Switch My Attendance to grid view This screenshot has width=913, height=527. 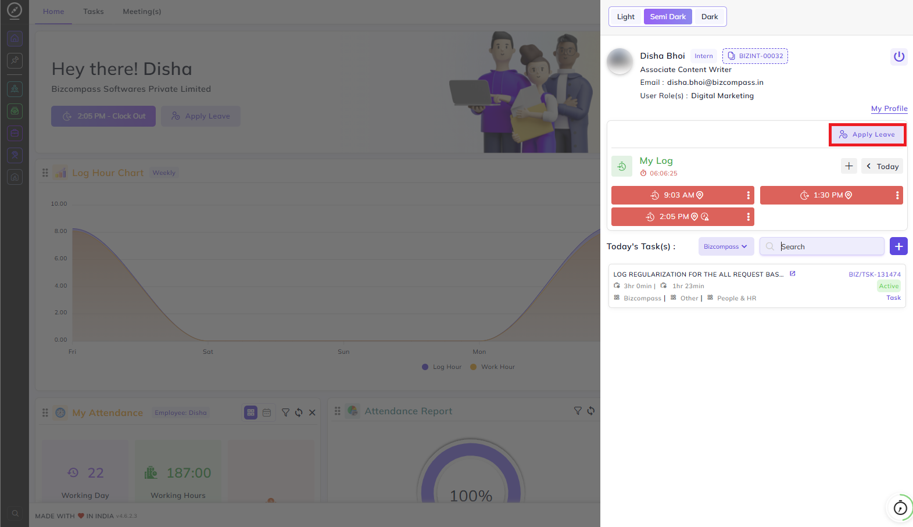point(250,413)
